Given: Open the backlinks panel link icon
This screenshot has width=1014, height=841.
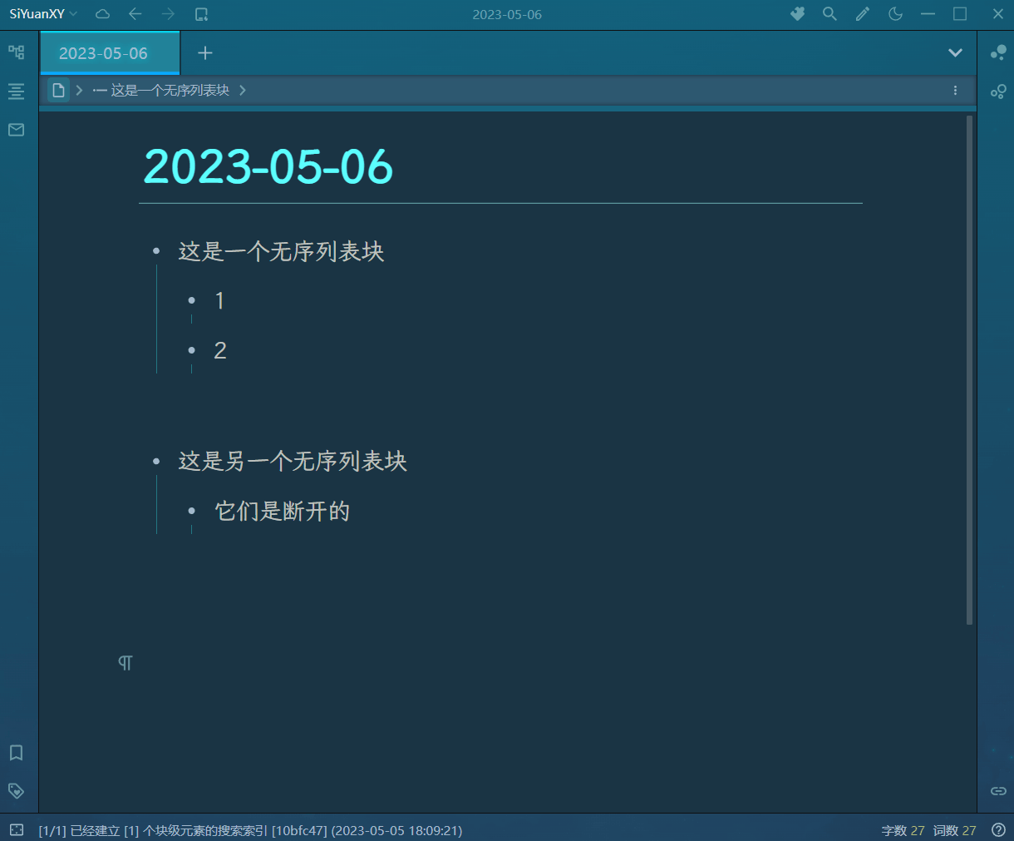Looking at the screenshot, I should tap(998, 790).
